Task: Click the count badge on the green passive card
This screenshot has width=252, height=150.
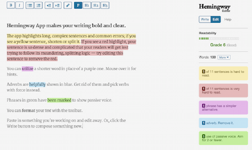Action: point(203,136)
